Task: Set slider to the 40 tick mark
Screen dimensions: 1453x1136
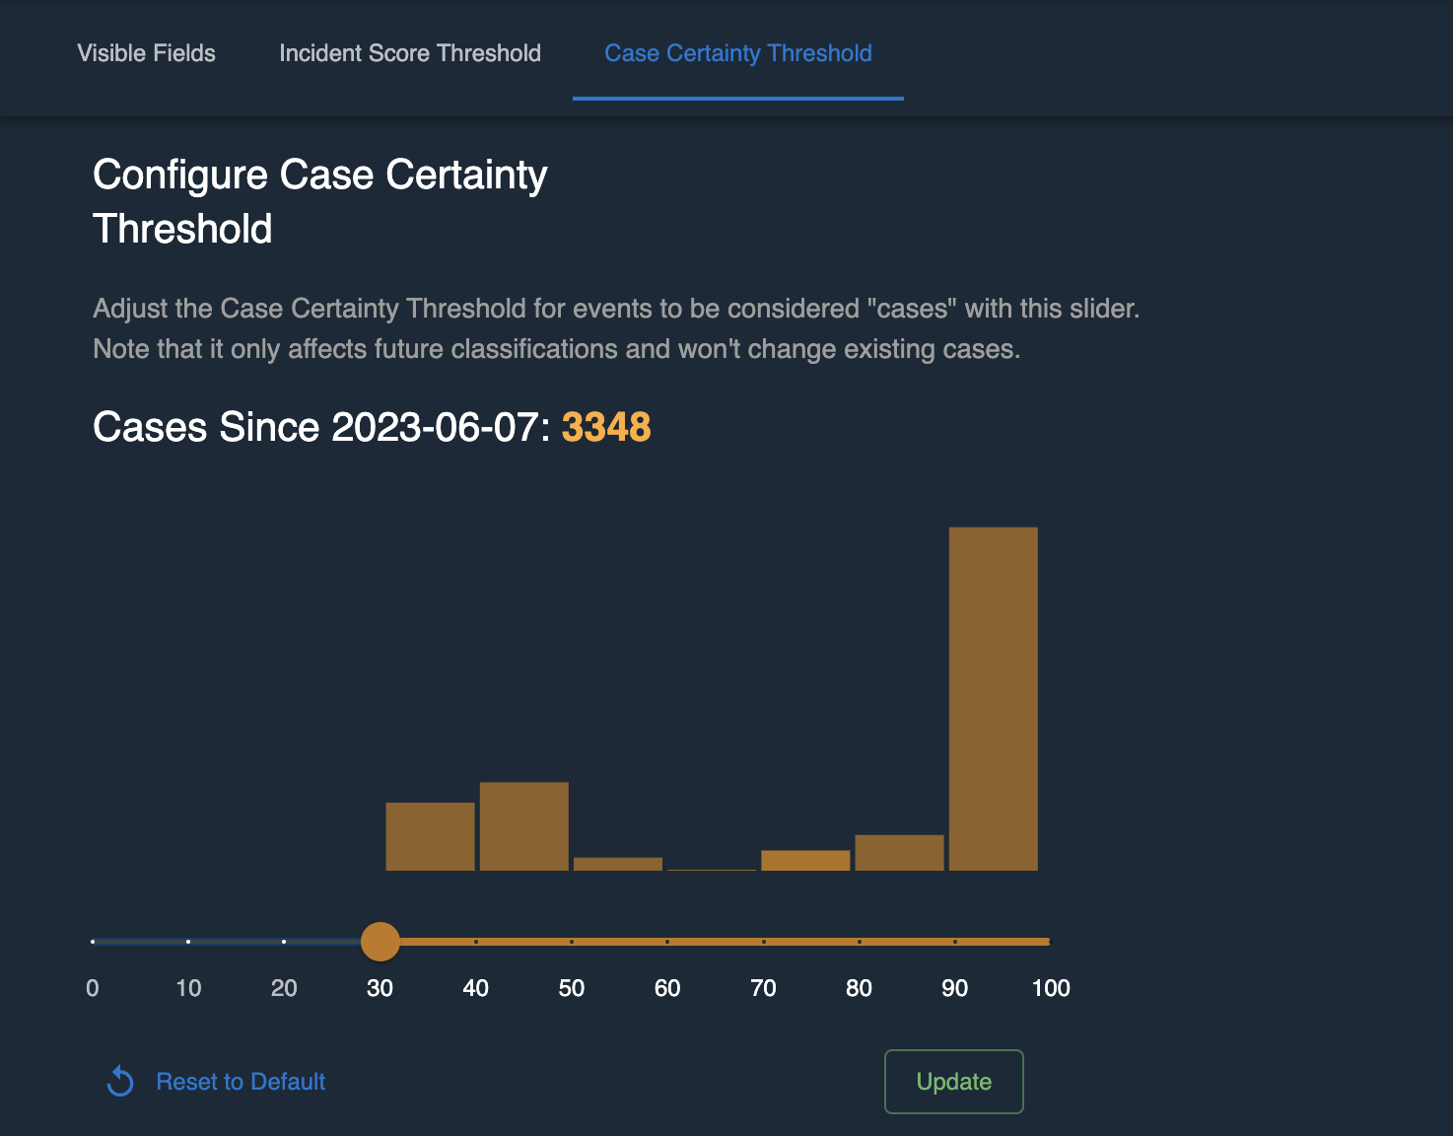Action: point(476,942)
